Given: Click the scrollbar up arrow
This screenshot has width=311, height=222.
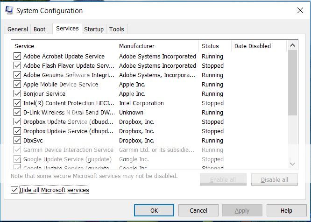Looking at the screenshot, I should [292, 45].
